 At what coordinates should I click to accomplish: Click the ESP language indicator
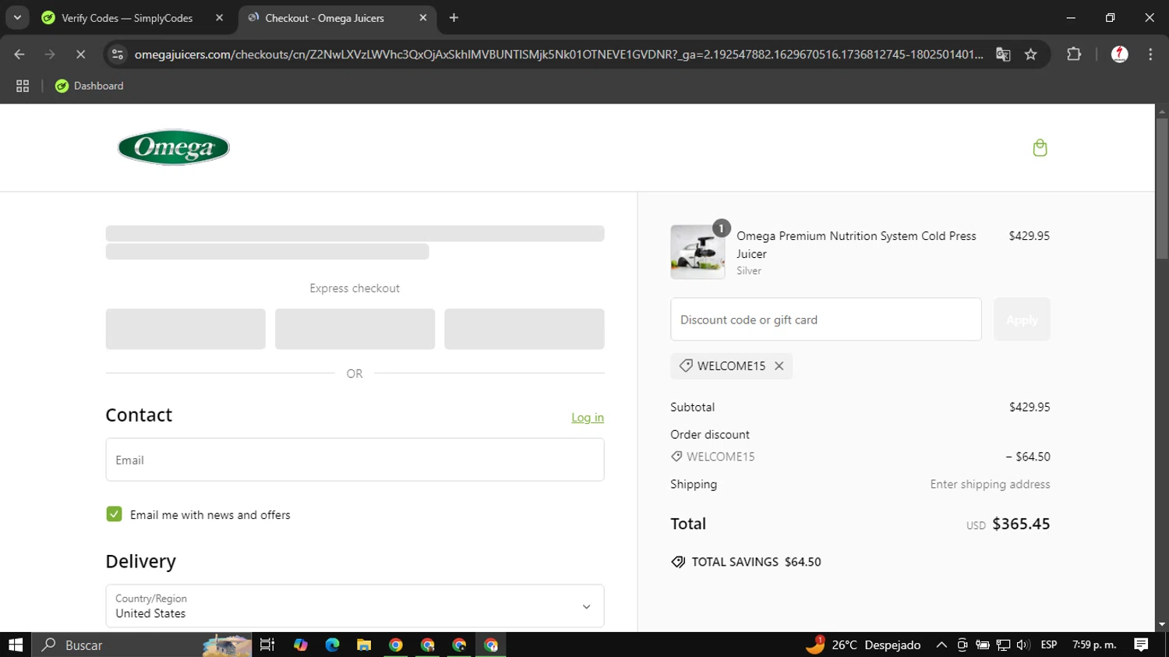click(1049, 645)
